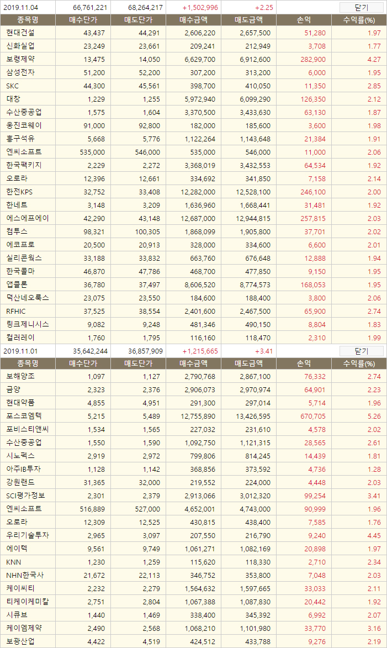Select the date 2019.11.04 row header
This screenshot has height=648, width=387.
[x=20, y=7]
